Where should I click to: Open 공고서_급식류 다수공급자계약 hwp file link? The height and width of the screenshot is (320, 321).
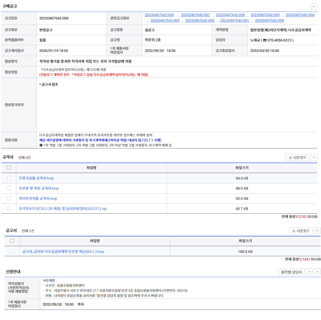(63, 252)
